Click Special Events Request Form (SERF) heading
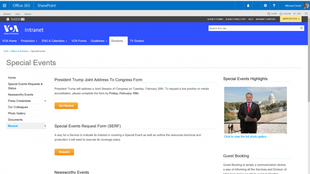310x174 pixels. click(88, 126)
